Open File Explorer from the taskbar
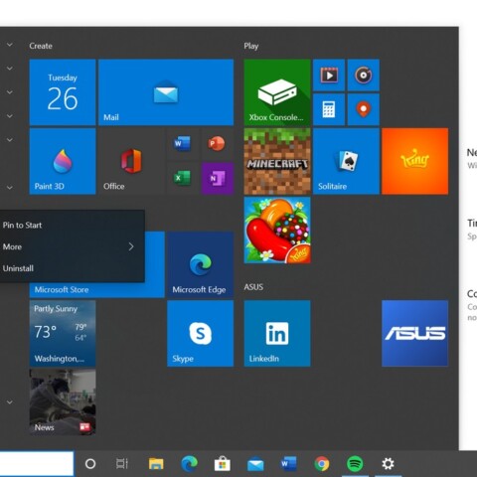477x477 pixels. pos(156,464)
